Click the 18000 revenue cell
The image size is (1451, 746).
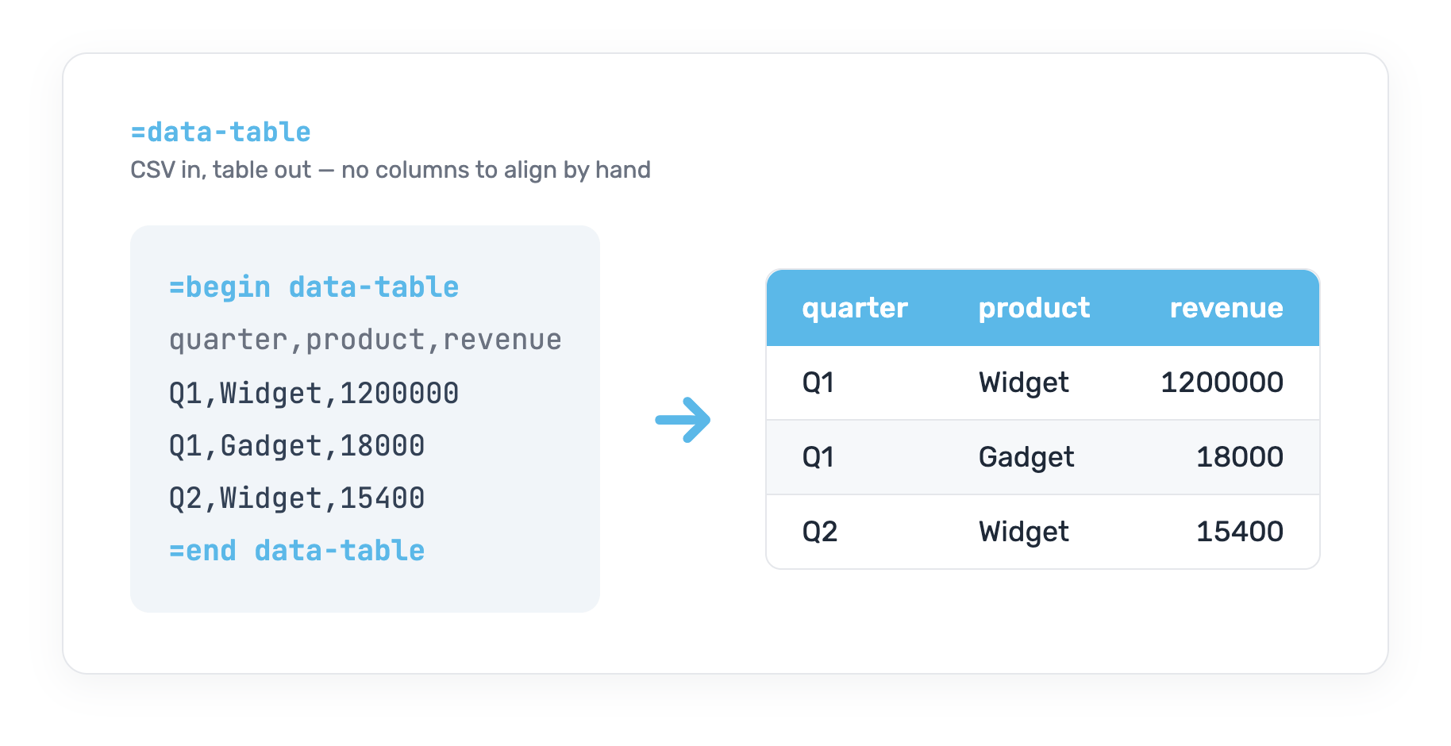click(1240, 457)
